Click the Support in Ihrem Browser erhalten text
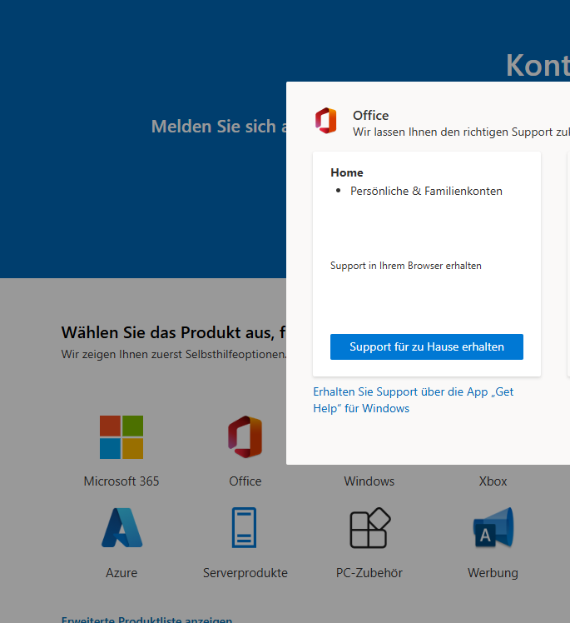570x623 pixels. (x=406, y=266)
